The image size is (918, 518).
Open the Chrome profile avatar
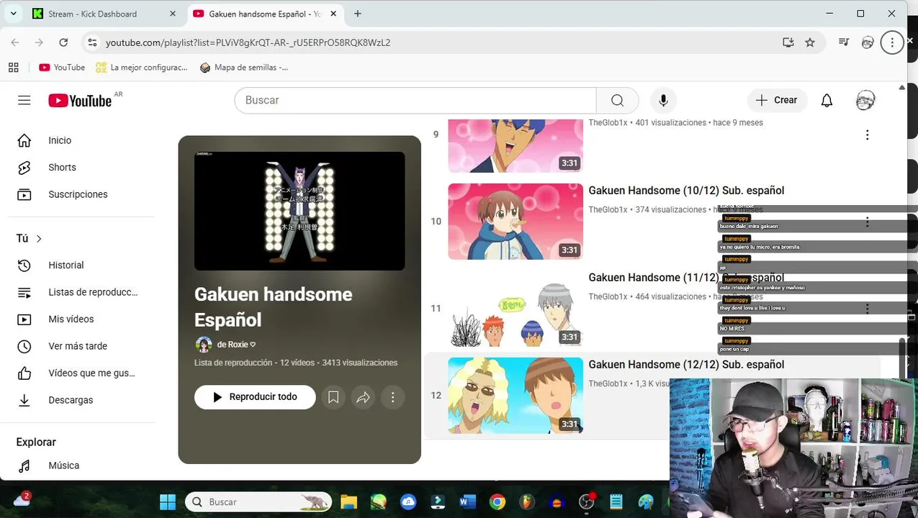[x=868, y=42]
